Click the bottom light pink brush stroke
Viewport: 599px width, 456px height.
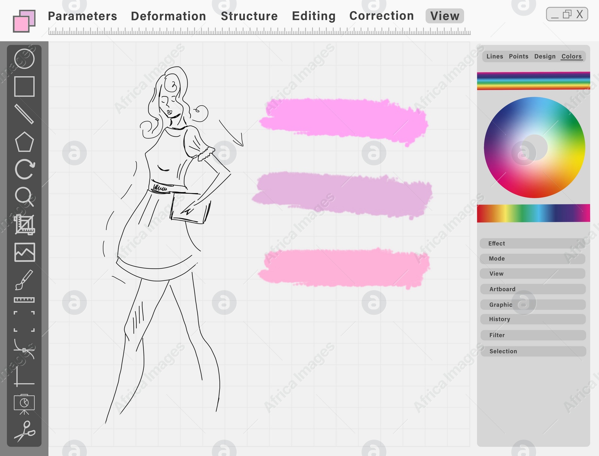344,268
